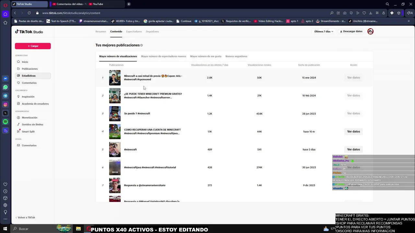Click the info icon beside Tus mejores publicaciones
This screenshot has width=415, height=233.
coord(142,45)
